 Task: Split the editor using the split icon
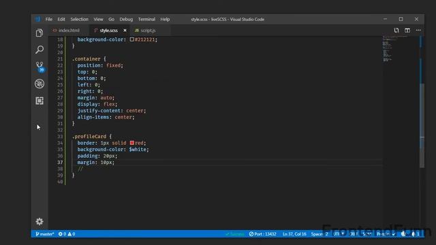[407, 30]
